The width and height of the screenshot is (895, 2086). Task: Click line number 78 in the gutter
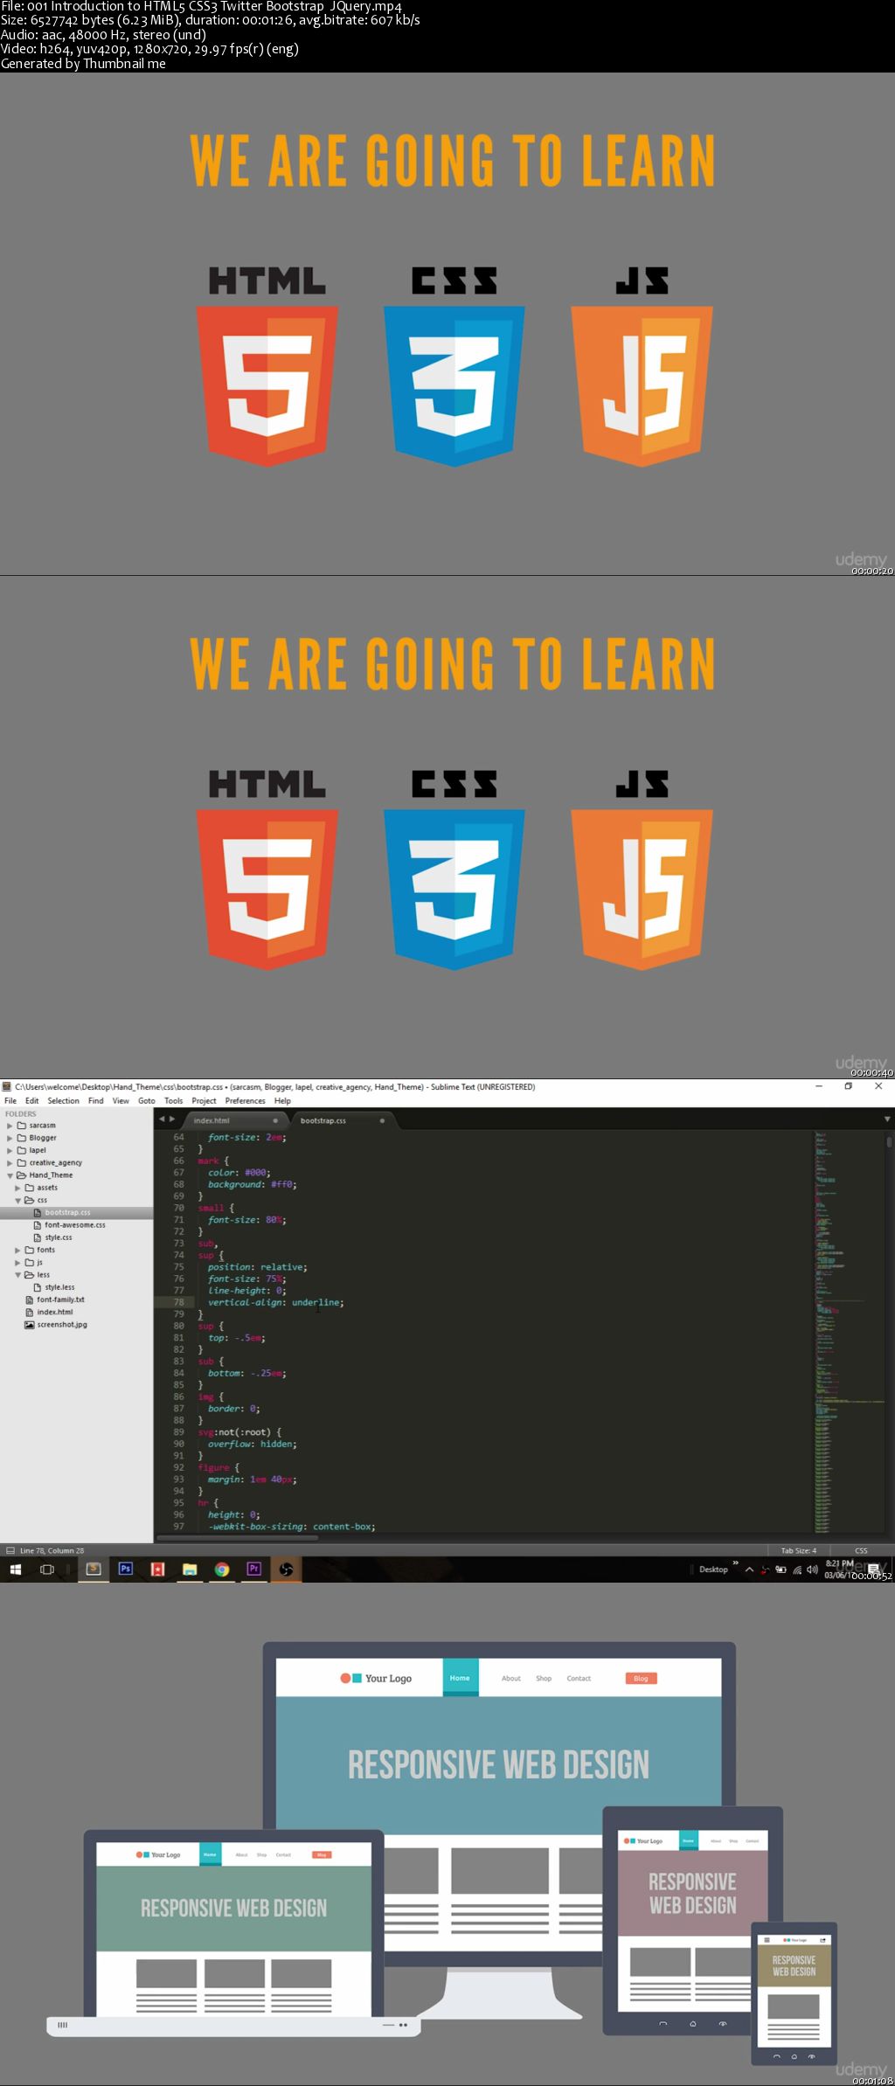click(178, 1302)
